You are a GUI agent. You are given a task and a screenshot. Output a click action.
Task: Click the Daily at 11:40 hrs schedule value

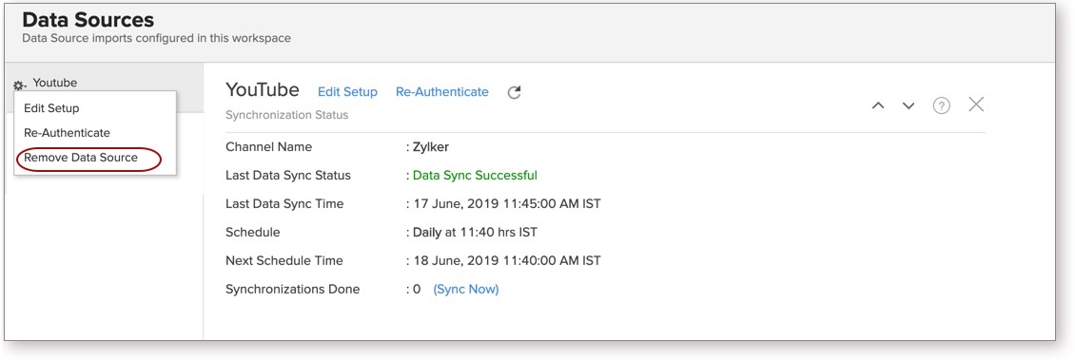coord(475,232)
